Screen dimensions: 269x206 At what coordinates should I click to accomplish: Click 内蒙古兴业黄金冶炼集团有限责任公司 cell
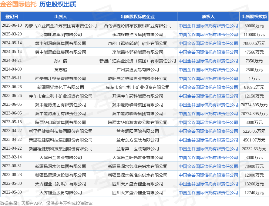click(x=61, y=26)
